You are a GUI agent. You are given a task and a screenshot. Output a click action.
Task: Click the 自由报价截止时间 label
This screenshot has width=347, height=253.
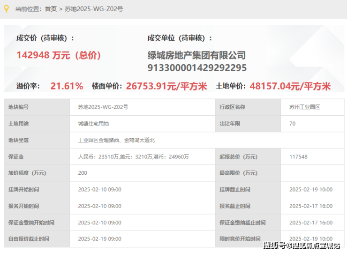point(29,239)
